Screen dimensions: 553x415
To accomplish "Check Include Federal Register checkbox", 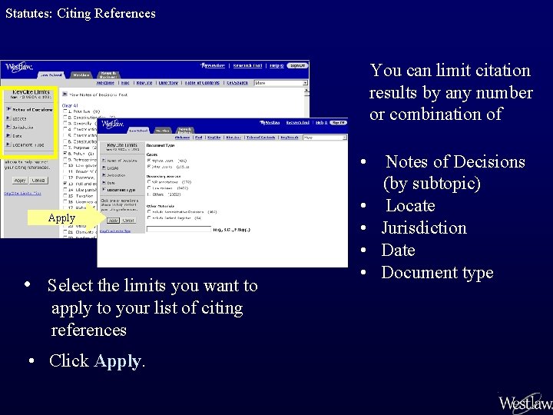I will pos(149,217).
